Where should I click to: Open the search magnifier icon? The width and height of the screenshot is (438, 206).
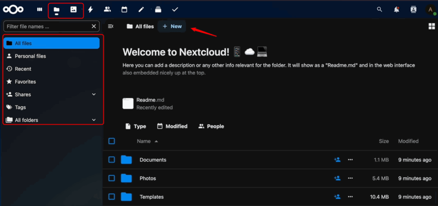point(379,9)
